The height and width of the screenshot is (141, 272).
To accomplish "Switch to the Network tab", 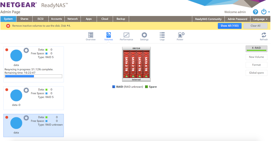I will click(x=73, y=19).
